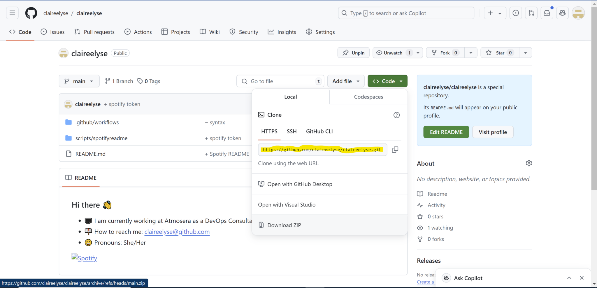Choose Open with Visual Studio

point(329,205)
